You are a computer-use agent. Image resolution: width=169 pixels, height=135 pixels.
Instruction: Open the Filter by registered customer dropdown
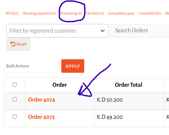[58, 31]
